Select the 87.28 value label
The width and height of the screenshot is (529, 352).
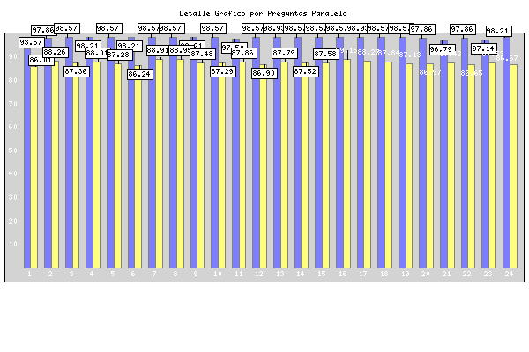[x=118, y=55]
